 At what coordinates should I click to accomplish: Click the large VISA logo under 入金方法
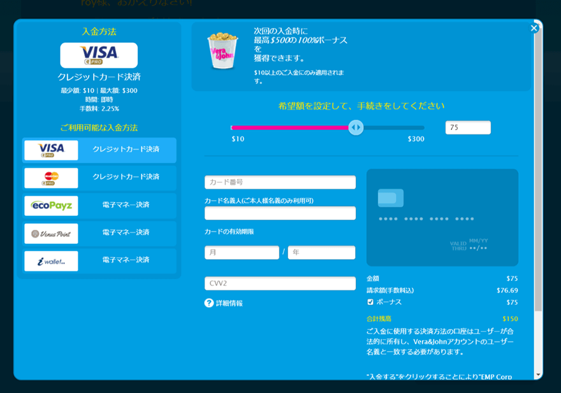[x=99, y=55]
